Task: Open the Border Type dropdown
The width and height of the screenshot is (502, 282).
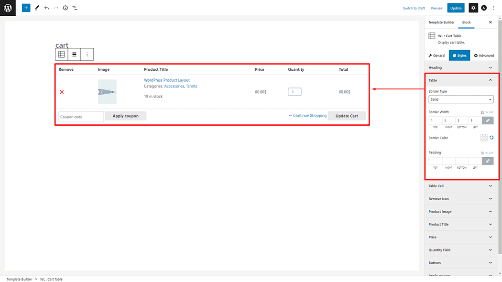Action: point(461,99)
